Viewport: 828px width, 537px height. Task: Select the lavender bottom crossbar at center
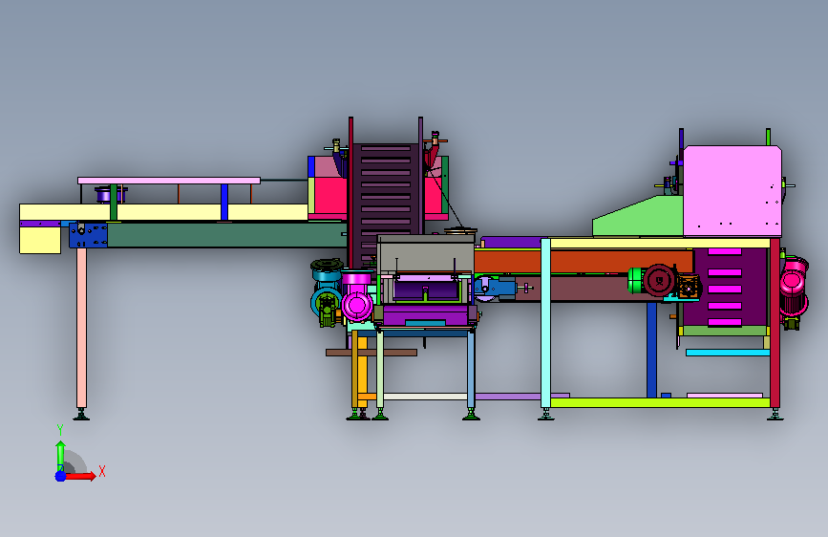[x=521, y=396]
